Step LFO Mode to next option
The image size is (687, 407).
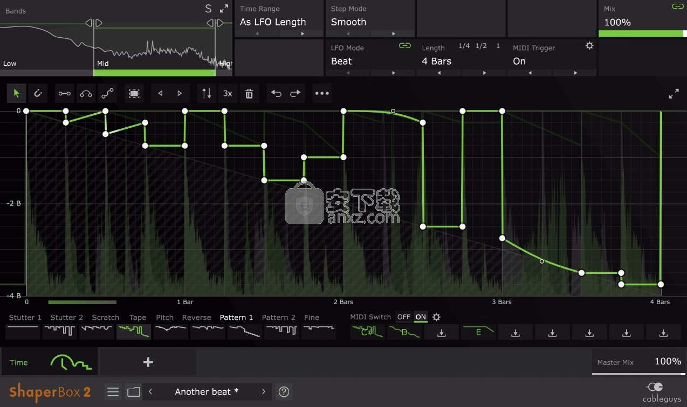[393, 73]
